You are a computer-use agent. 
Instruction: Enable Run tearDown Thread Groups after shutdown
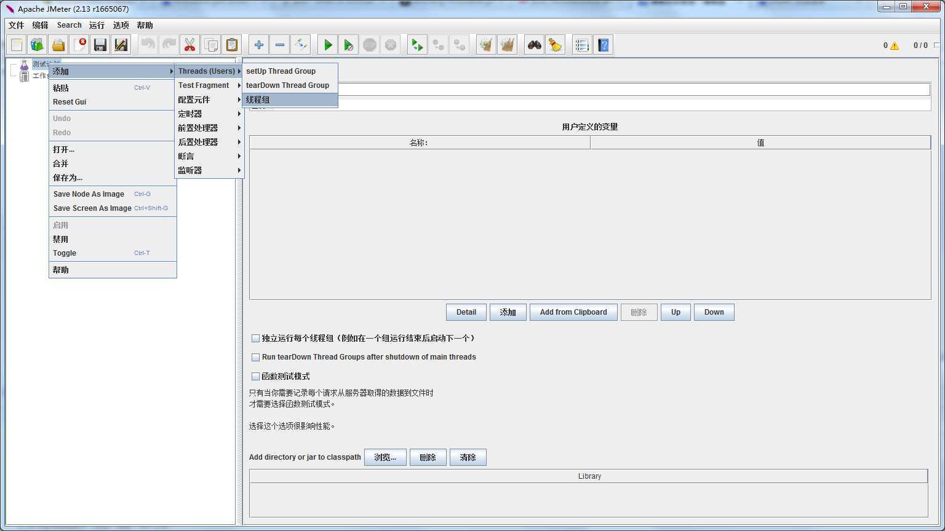pyautogui.click(x=255, y=357)
